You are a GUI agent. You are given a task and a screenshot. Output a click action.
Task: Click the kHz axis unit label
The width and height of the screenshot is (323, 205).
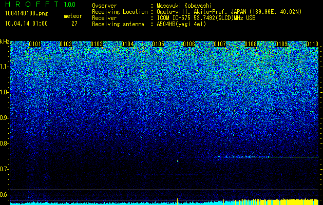5,42
